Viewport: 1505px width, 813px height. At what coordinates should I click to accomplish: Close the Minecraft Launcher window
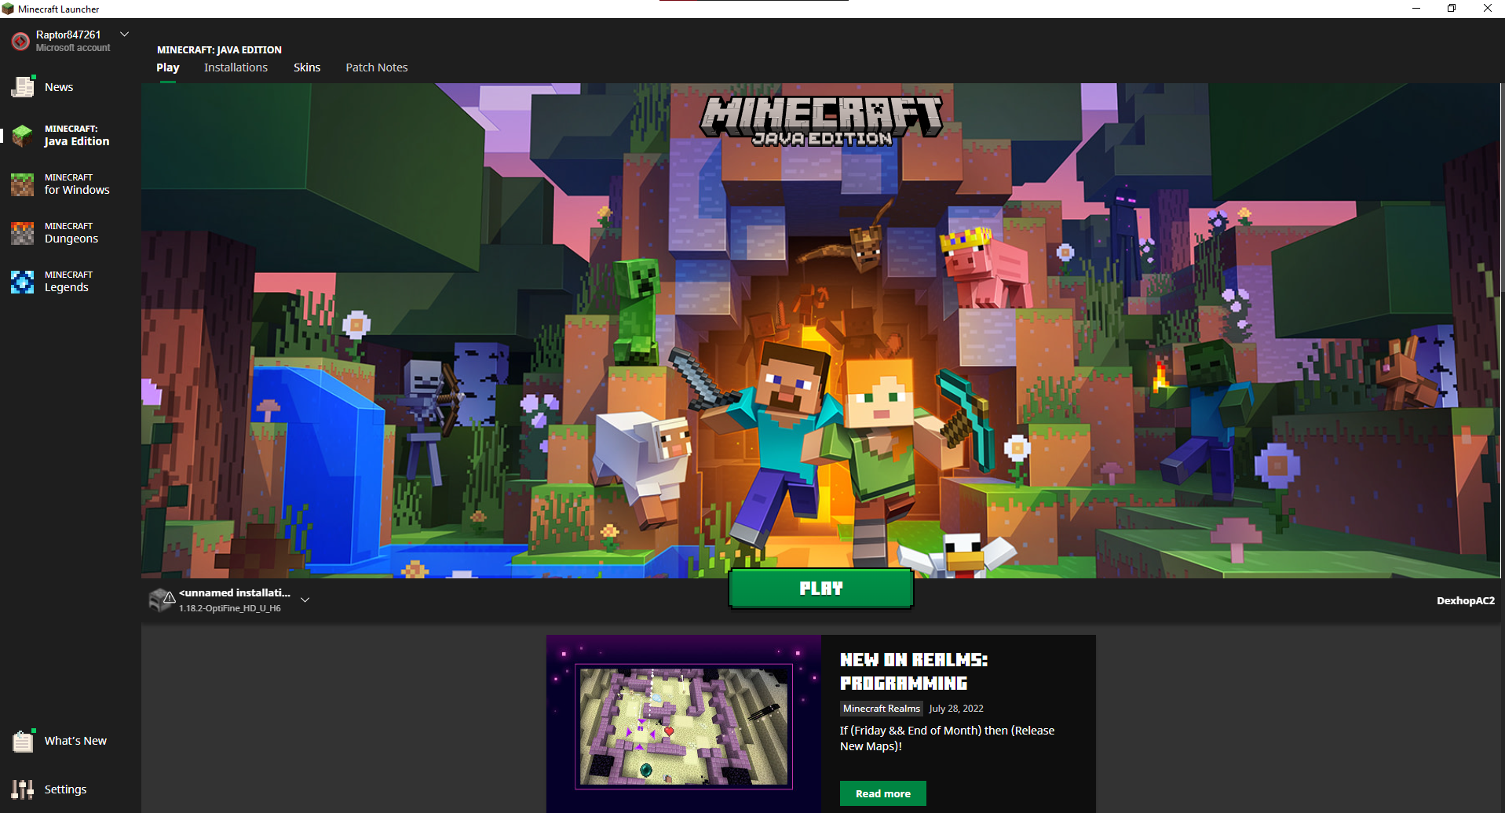click(x=1487, y=9)
